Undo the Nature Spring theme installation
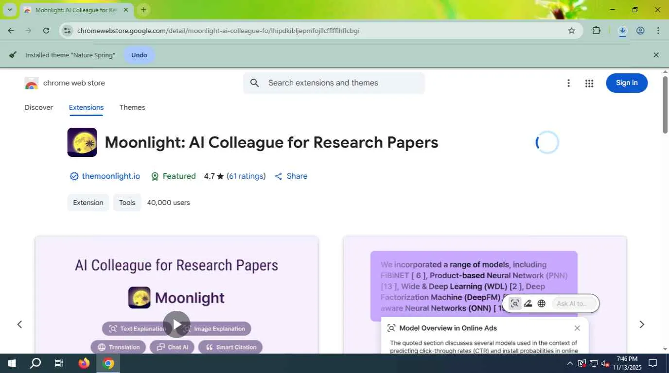 click(x=139, y=55)
